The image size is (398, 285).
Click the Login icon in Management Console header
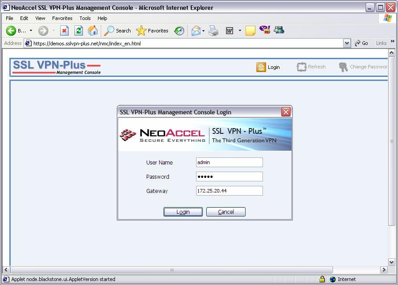[261, 67]
